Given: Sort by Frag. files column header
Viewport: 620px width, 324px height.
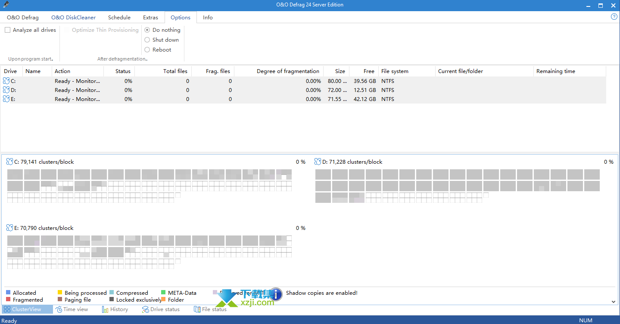Looking at the screenshot, I should click(x=213, y=71).
